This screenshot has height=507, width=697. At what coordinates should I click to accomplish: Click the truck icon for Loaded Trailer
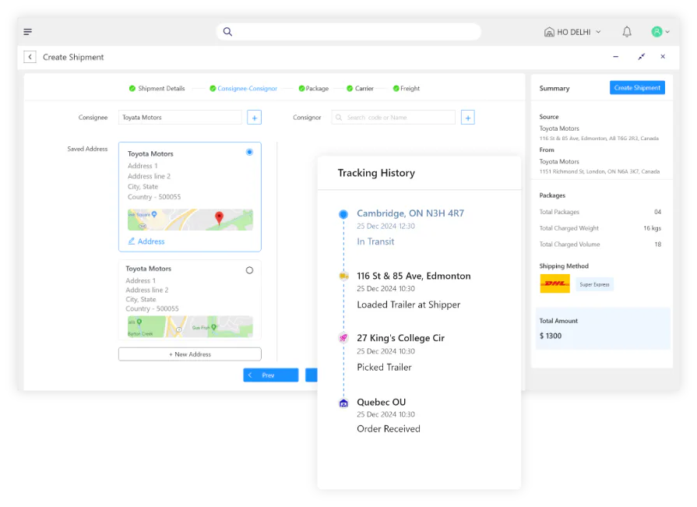pyautogui.click(x=343, y=276)
